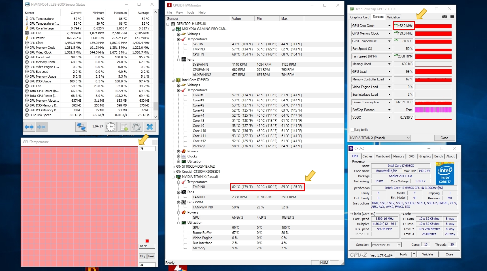Screen dimensions: 487x271
Task: Click PerfCap Reason magenta graph bar
Action: (433, 110)
